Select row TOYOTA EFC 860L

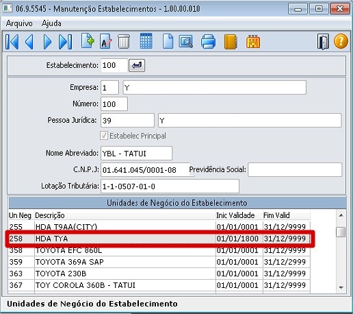159,250
